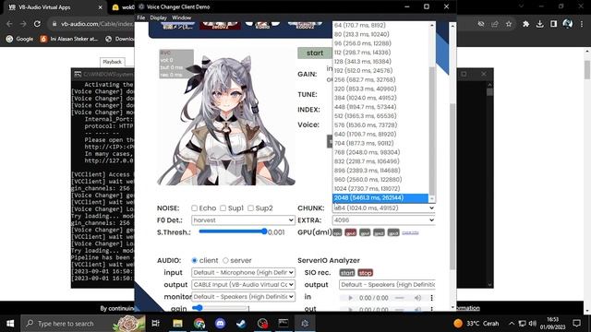The height and width of the screenshot is (332, 591).
Task: Toggle Chrome side panel icon
Action: pyautogui.click(x=553, y=24)
